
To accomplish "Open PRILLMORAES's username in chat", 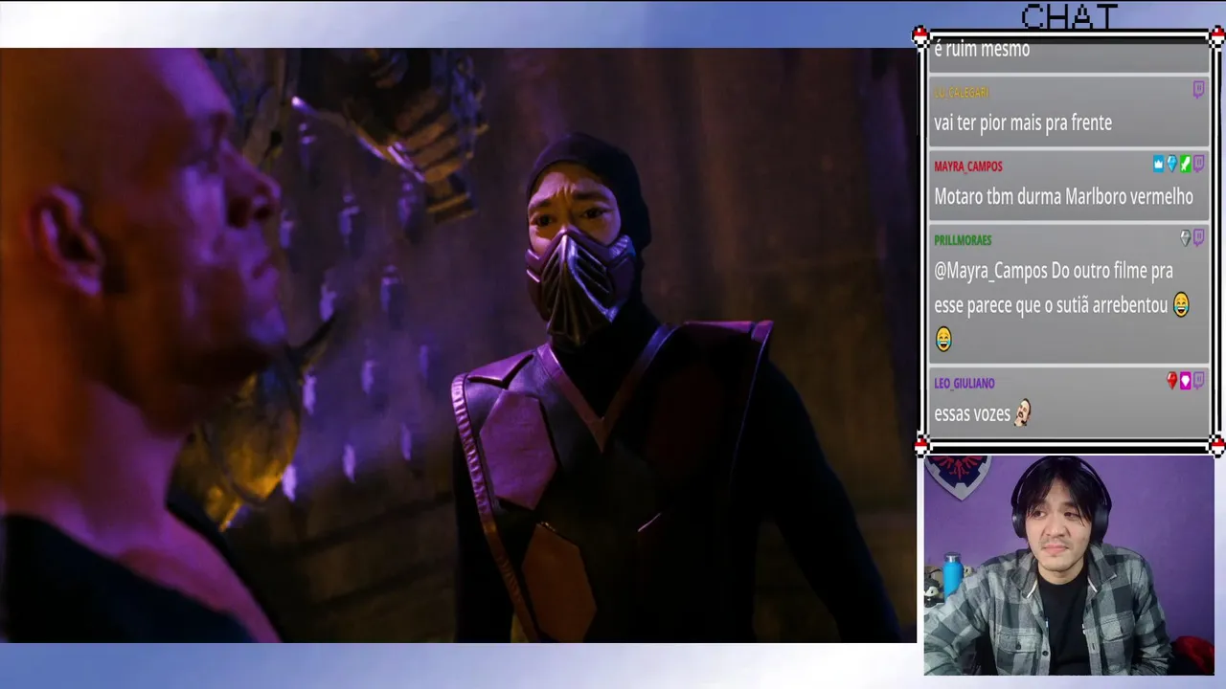I will point(963,240).
